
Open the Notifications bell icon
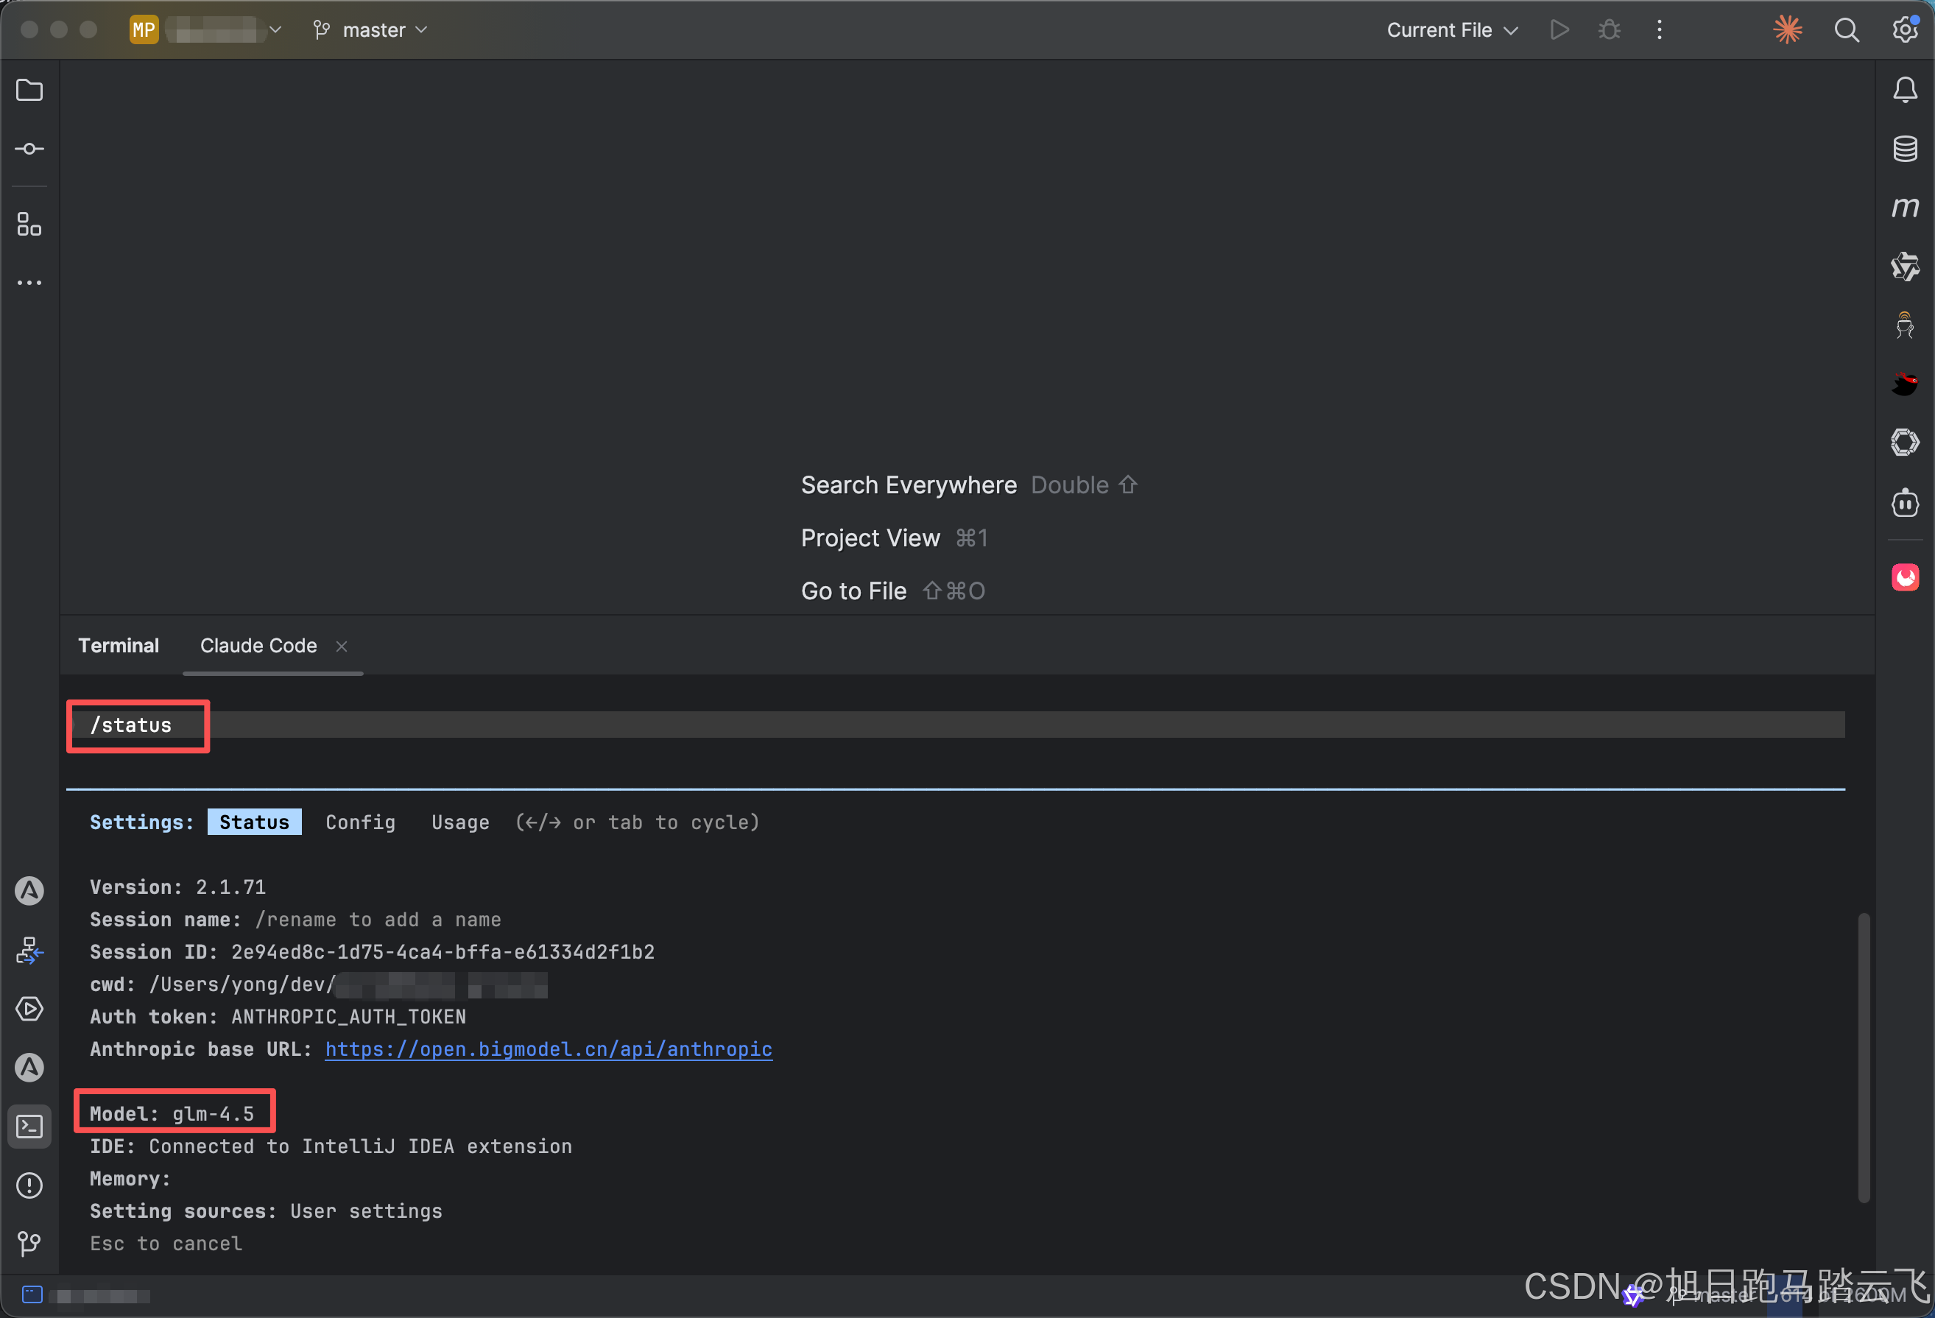coord(1904,90)
